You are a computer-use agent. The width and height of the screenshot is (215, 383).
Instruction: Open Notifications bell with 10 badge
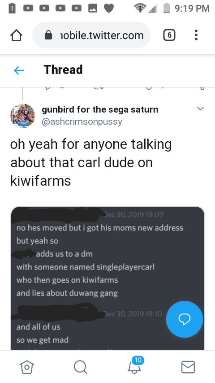click(135, 366)
